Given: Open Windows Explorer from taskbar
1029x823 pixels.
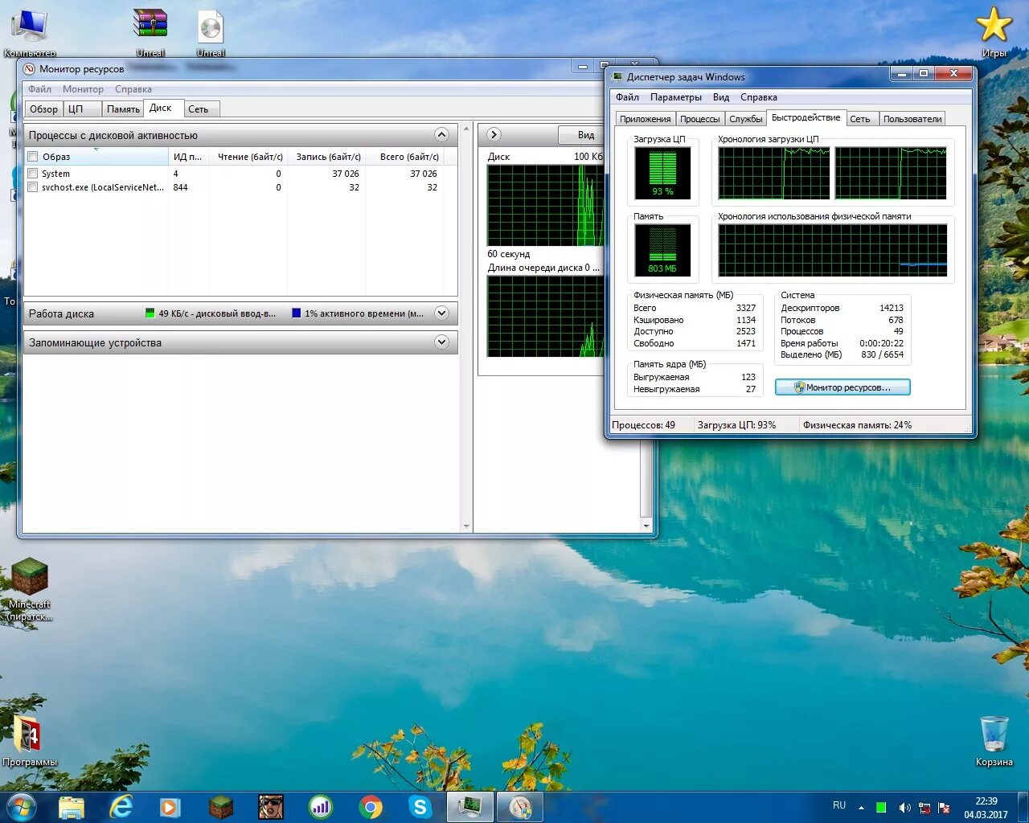Looking at the screenshot, I should (x=72, y=807).
